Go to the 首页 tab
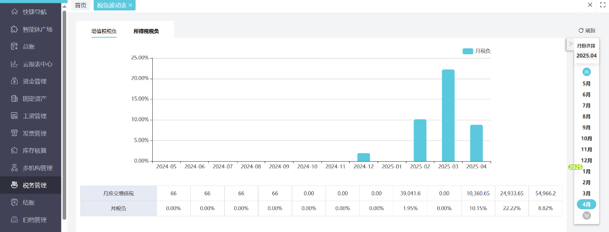609x232 pixels. (x=80, y=5)
